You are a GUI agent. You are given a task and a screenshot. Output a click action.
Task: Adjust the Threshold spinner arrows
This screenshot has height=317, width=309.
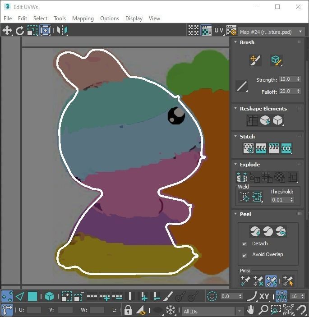pos(291,200)
